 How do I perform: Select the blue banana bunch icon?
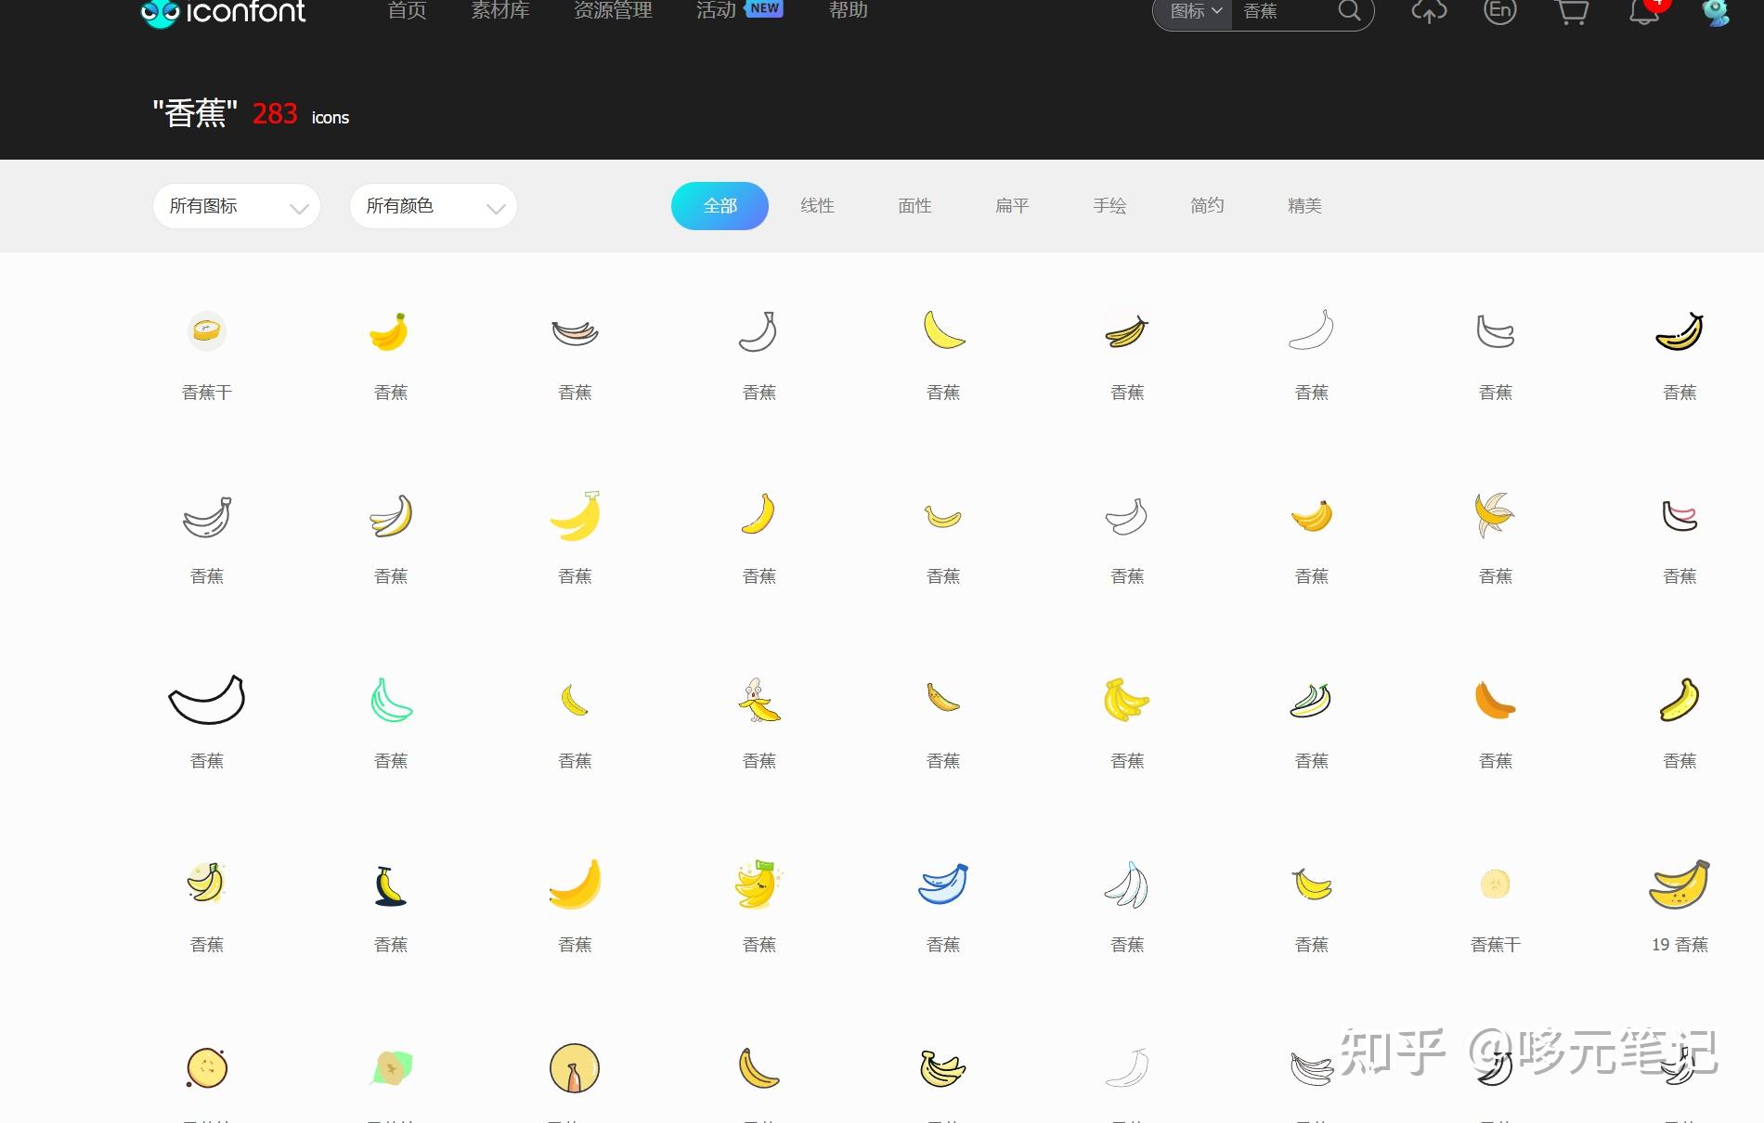943,884
